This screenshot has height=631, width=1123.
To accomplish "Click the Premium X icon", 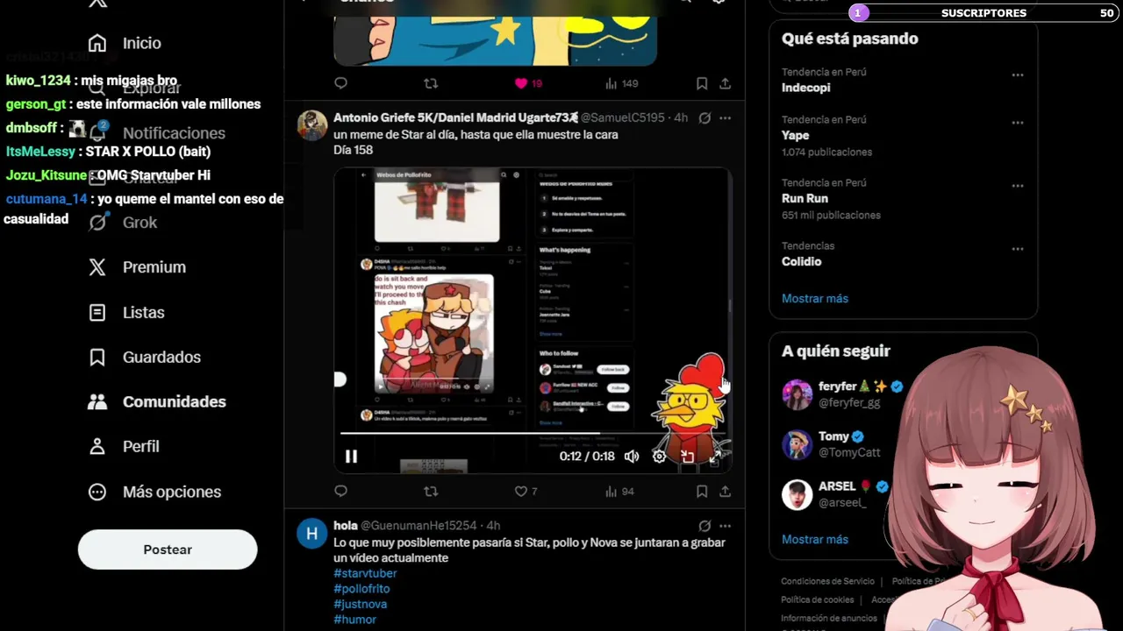I will pos(97,267).
